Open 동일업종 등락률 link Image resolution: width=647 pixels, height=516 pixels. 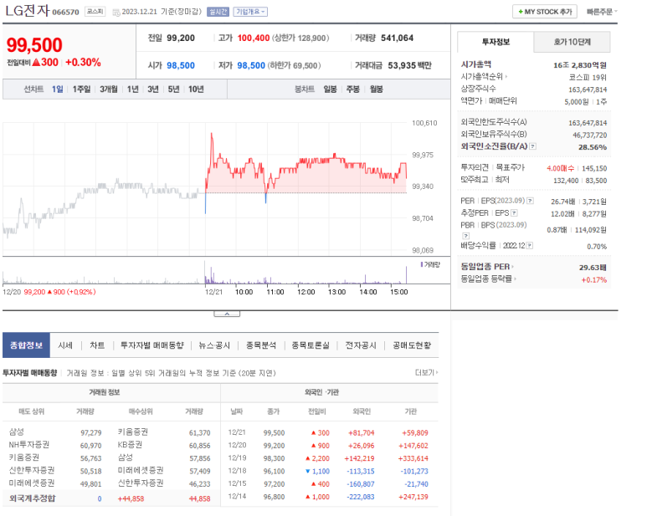coord(489,279)
